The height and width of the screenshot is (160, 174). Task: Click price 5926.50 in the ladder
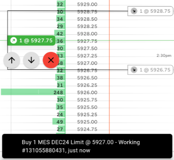[x=87, y=78]
